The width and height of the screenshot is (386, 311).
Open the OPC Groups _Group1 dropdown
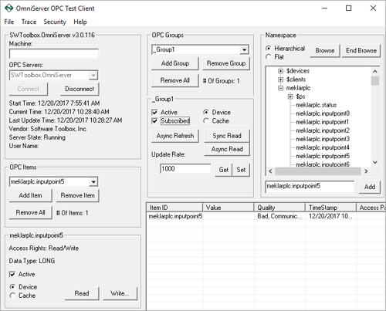pos(244,49)
